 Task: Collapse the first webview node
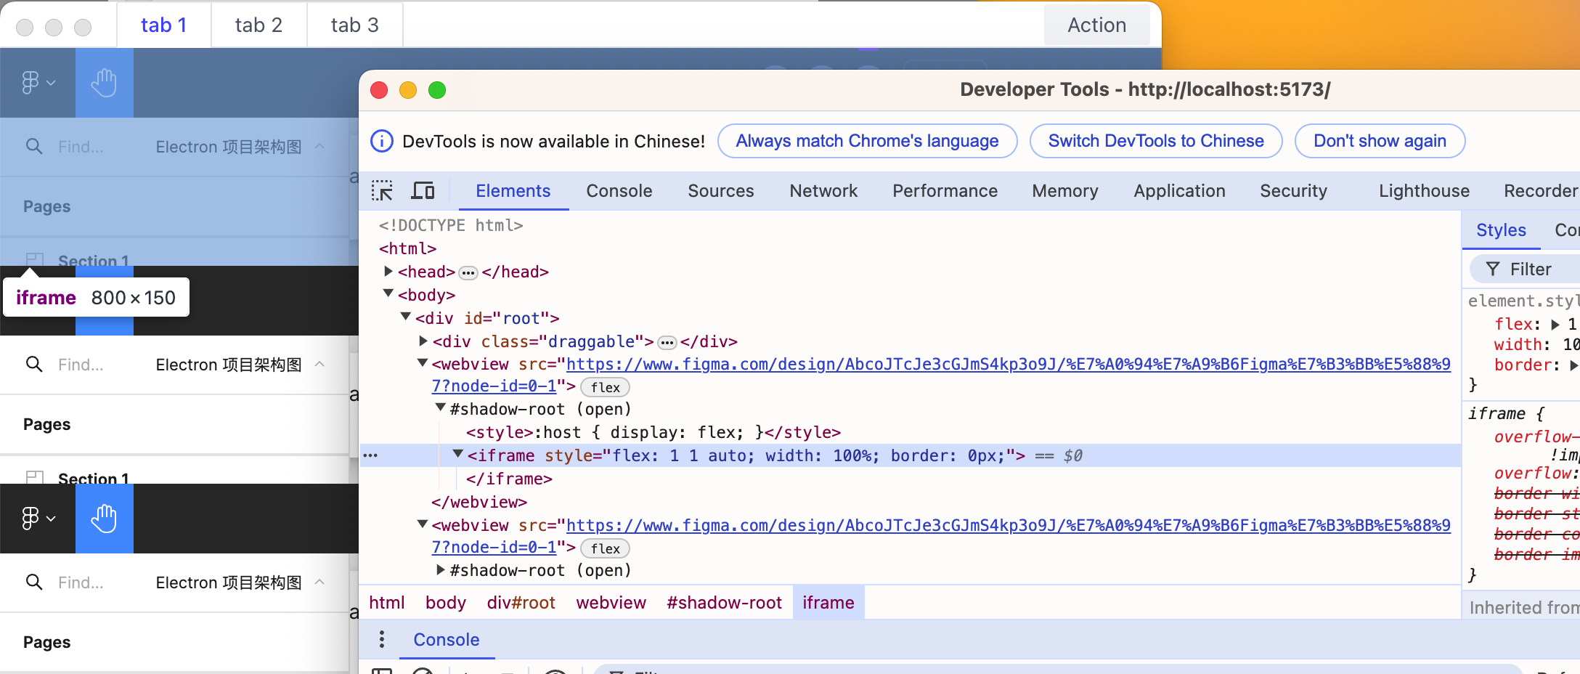point(423,362)
